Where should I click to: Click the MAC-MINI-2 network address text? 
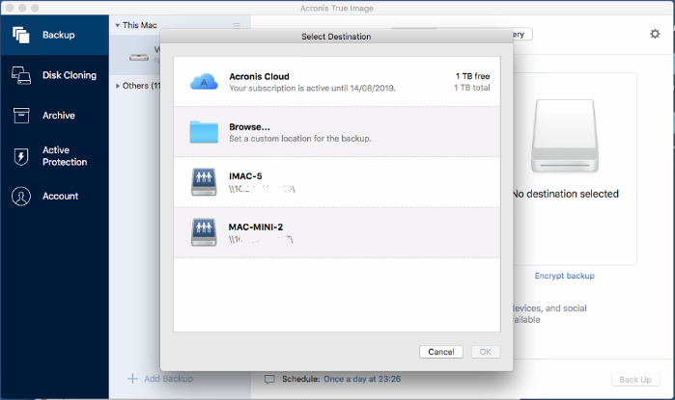point(261,239)
